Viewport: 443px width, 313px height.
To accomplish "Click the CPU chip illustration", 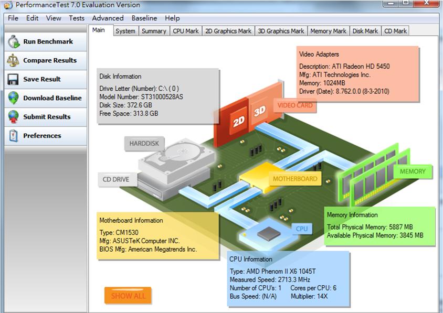I will coord(268,234).
